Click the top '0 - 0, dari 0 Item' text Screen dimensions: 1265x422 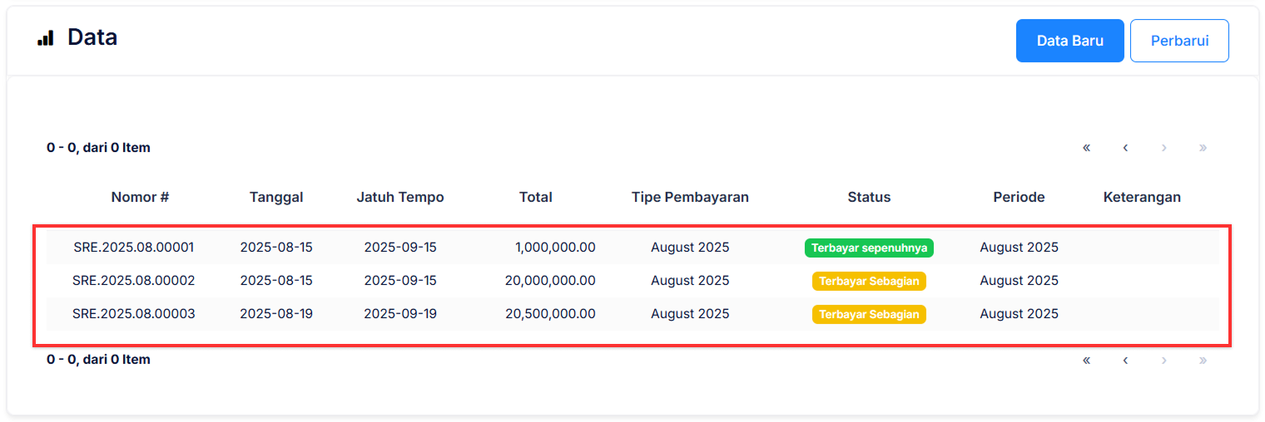(x=98, y=147)
